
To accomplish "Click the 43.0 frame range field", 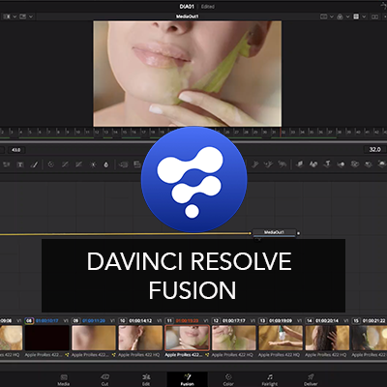I will [16, 150].
